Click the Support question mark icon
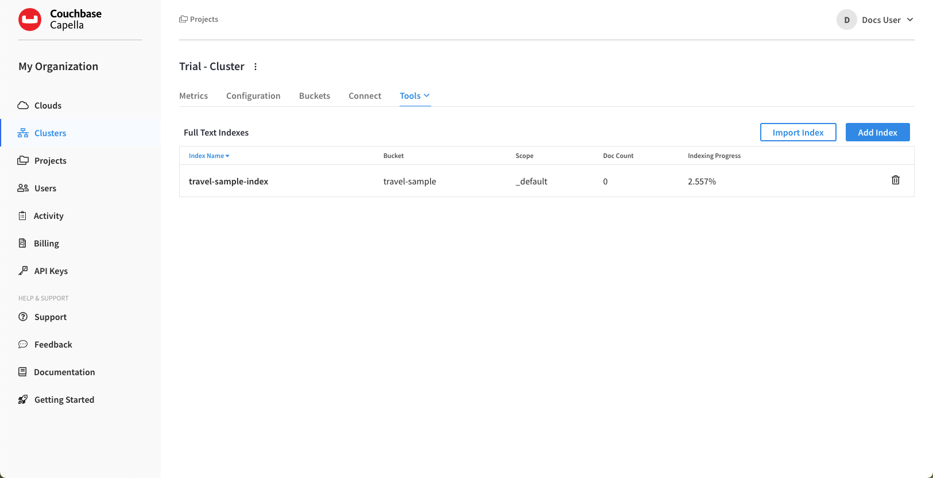Screen dimensions: 933x478 23,317
